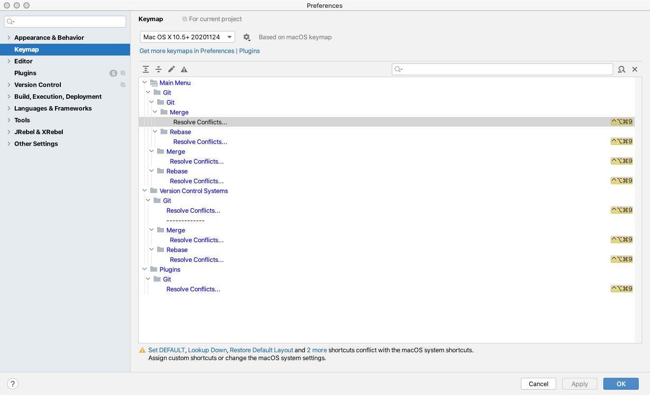Select the Main Menu tree label
Viewport: 650px width, 395px height.
pos(175,83)
